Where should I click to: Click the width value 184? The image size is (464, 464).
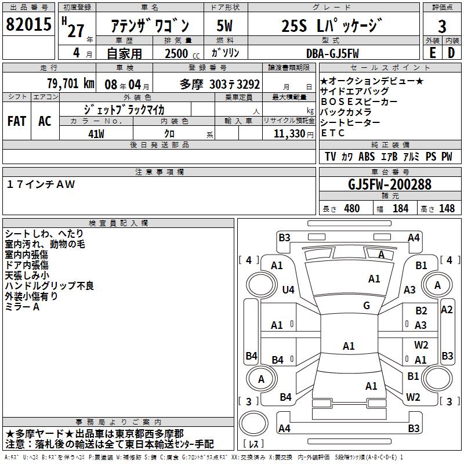click(x=400, y=209)
